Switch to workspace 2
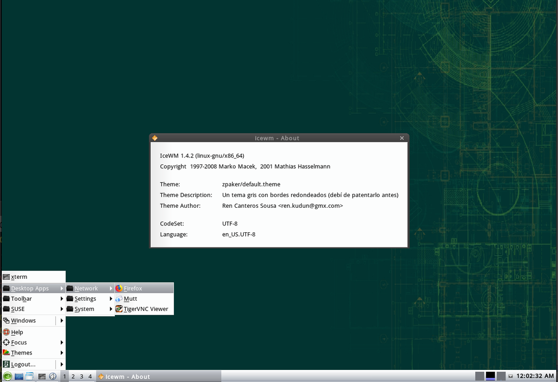The image size is (558, 382). pos(73,376)
